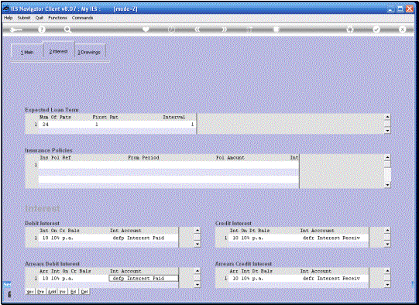Go to previous record with double-left chevron

(x=197, y=29)
